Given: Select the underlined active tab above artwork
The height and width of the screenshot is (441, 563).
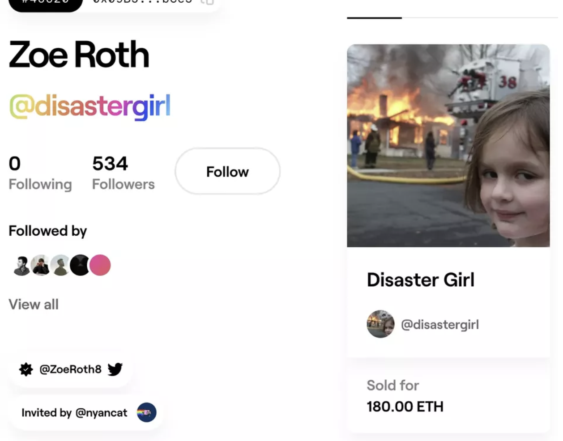Looking at the screenshot, I should pyautogui.click(x=374, y=17).
